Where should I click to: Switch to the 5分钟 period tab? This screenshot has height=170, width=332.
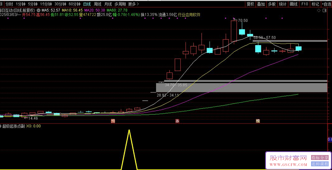coord(33,4)
